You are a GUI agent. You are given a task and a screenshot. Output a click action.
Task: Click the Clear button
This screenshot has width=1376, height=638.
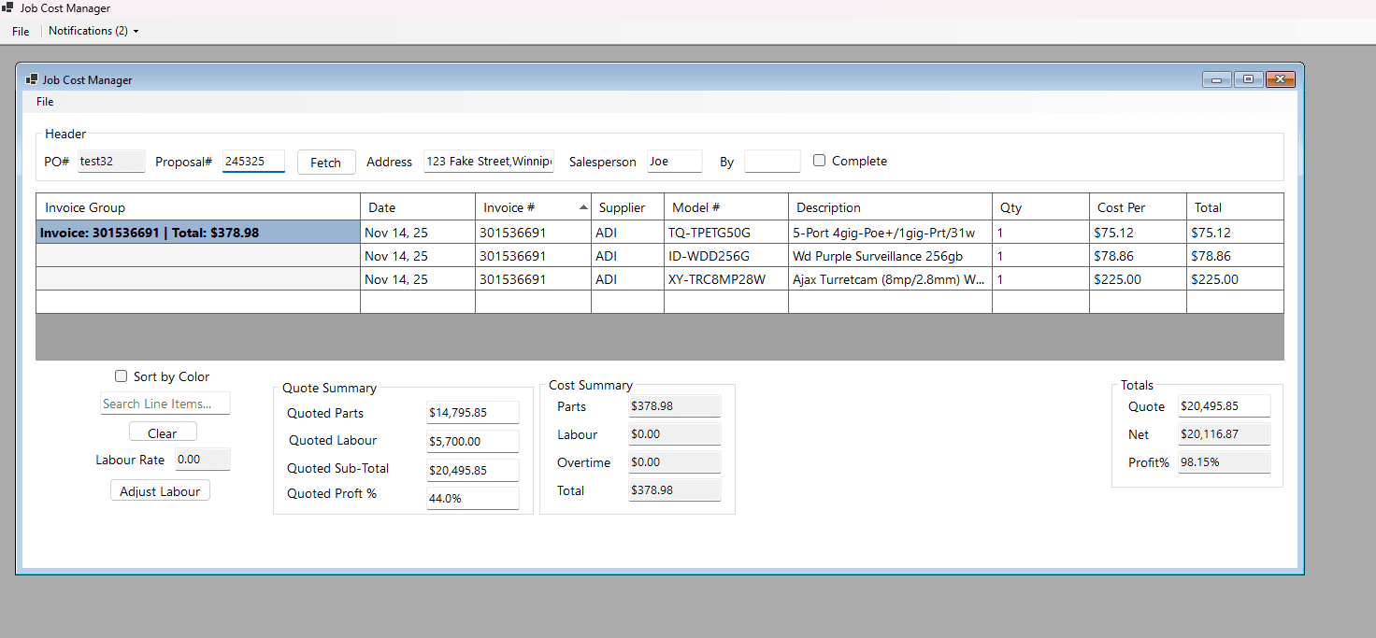tap(163, 432)
